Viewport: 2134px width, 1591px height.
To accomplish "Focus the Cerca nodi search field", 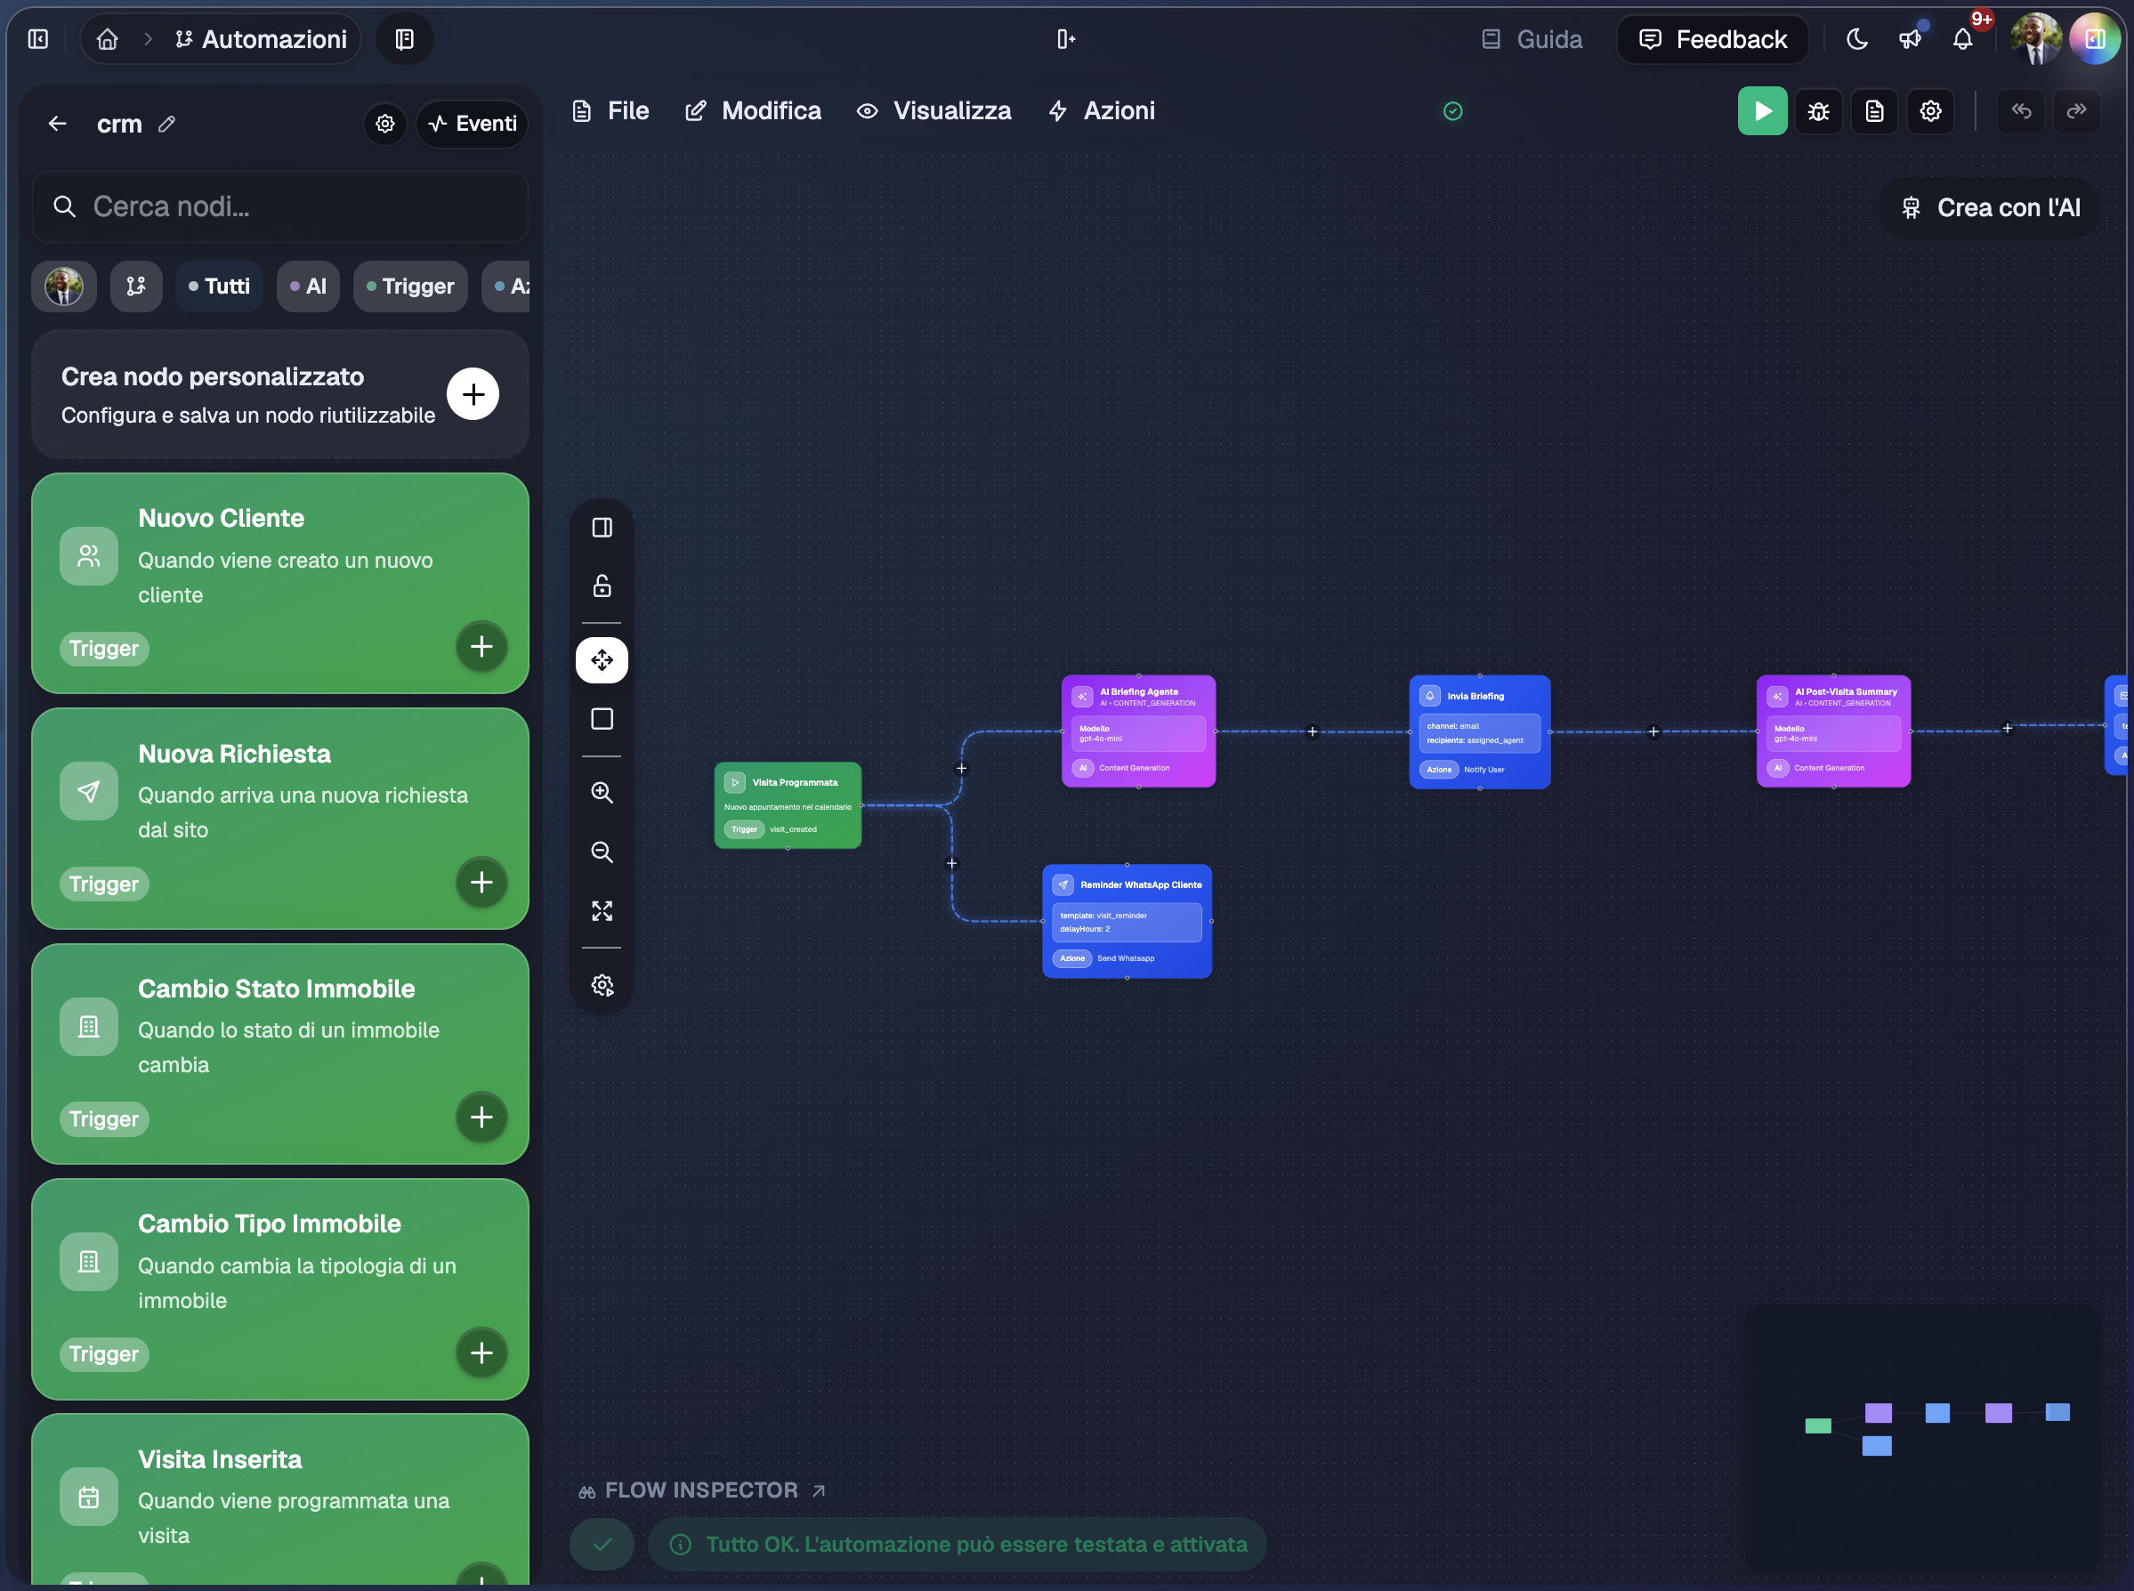I will tap(280, 206).
